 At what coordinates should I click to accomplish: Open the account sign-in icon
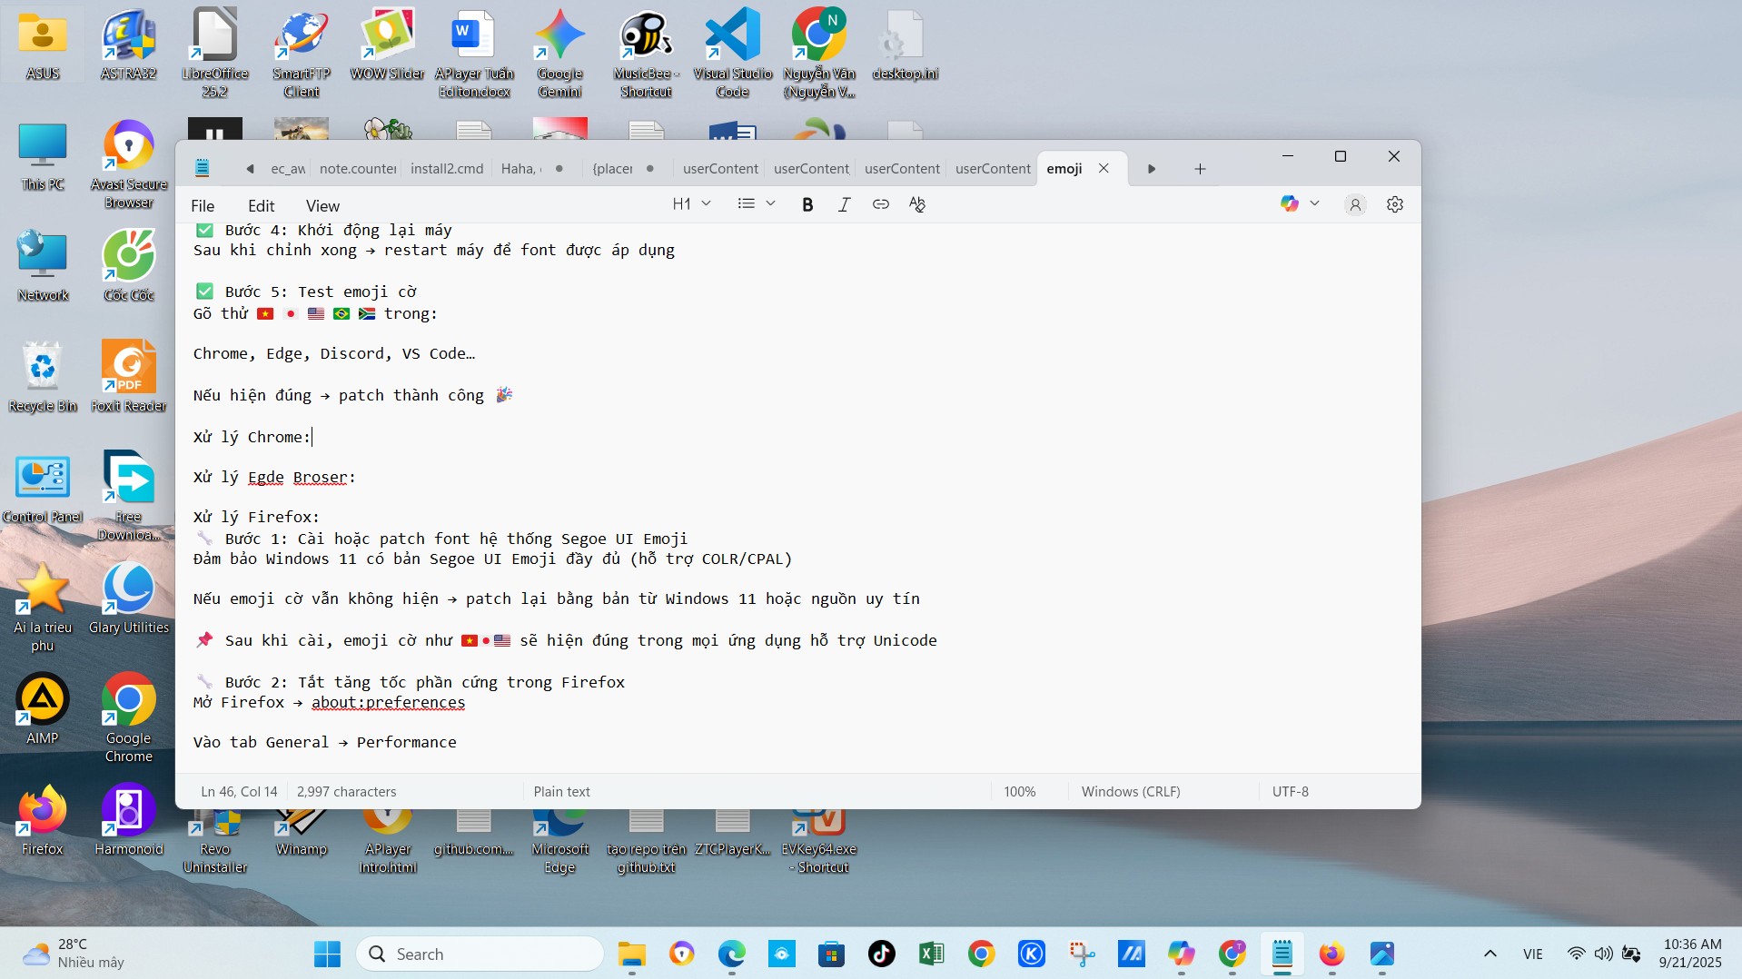1354,204
